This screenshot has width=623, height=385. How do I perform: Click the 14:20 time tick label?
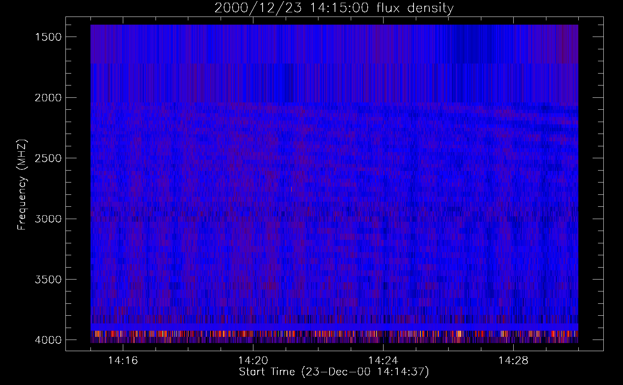coord(253,361)
